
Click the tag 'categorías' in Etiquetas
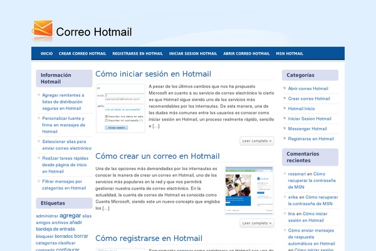(x=46, y=243)
